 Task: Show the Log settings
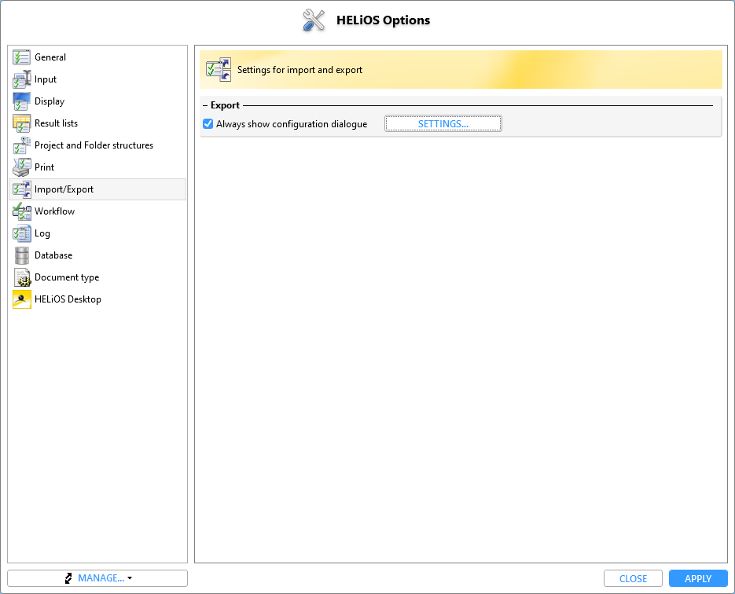(42, 233)
